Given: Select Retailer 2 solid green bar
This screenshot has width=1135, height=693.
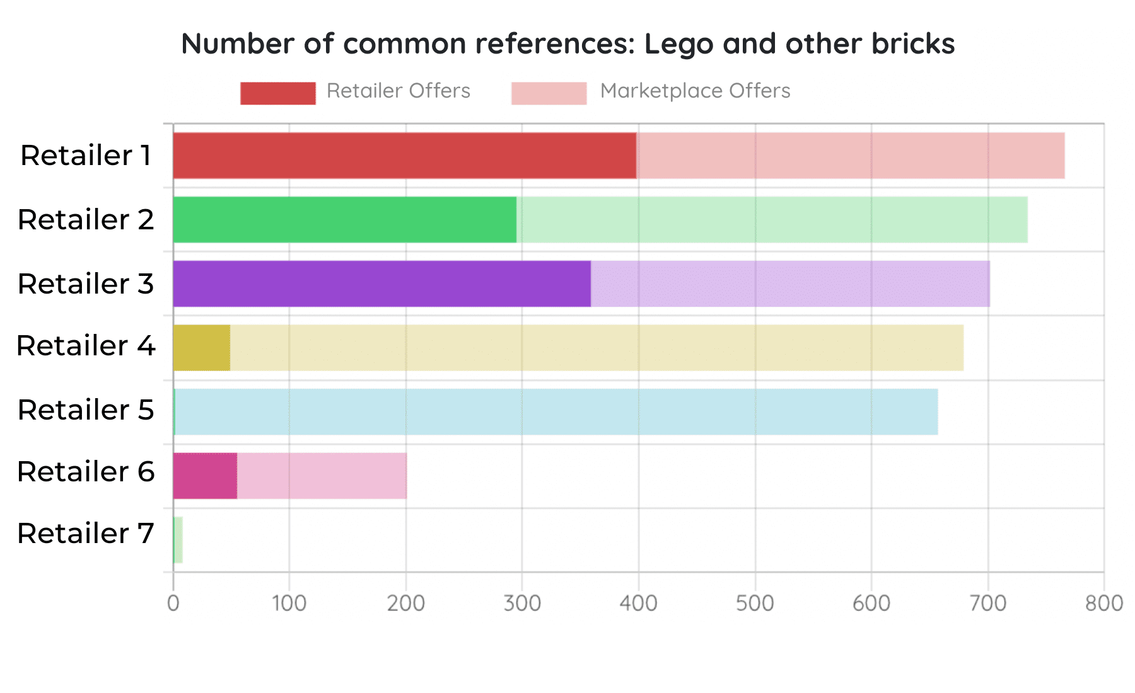Looking at the screenshot, I should click(x=344, y=220).
